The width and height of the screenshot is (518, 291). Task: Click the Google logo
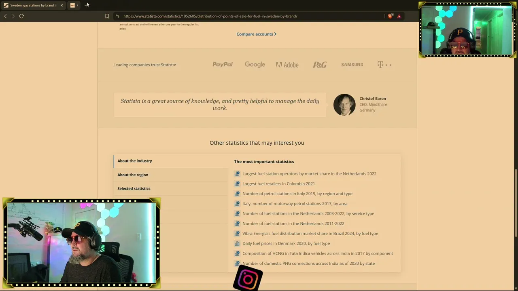coord(255,65)
